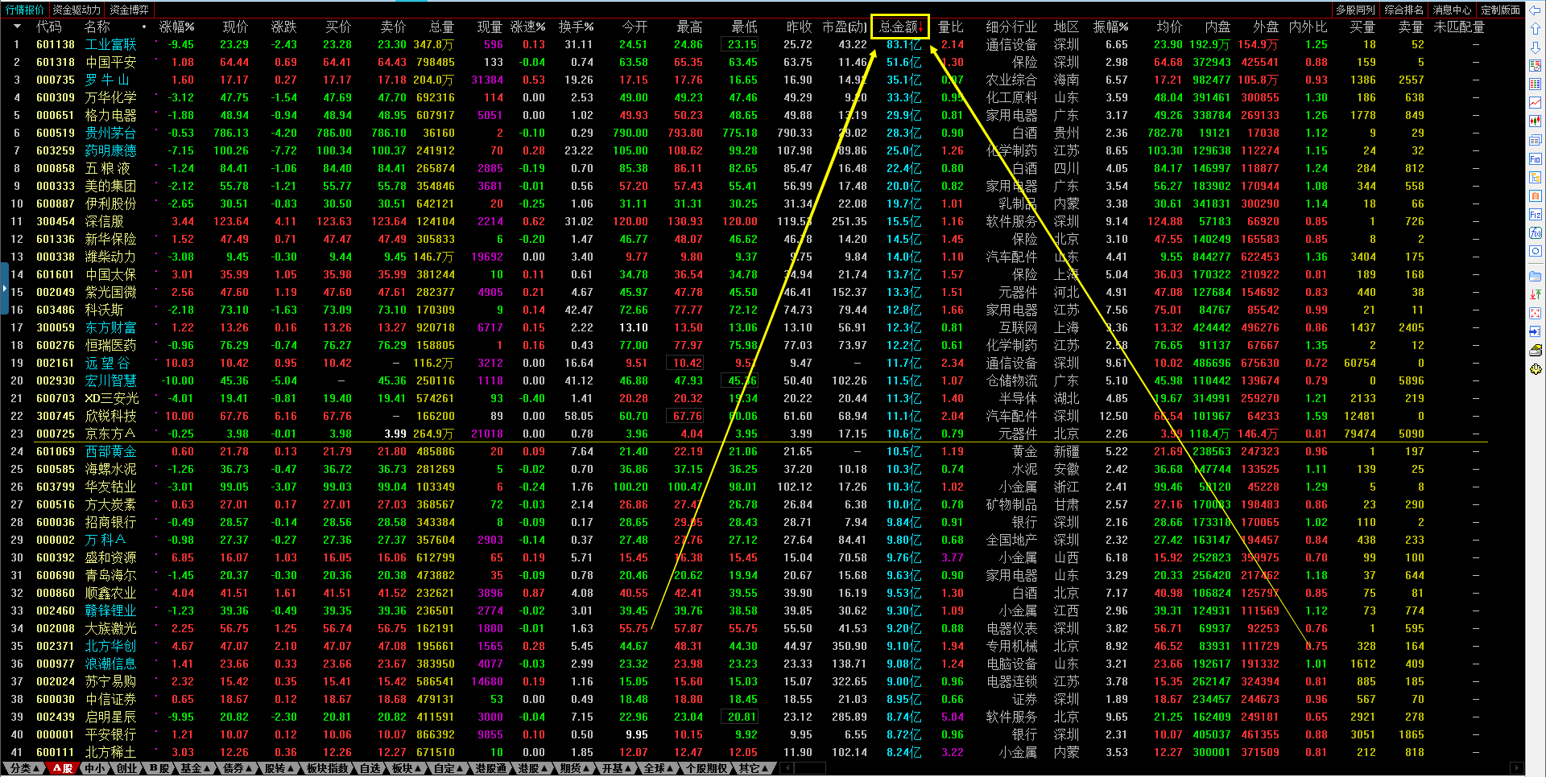Select the 行情报价 top tab
The height and width of the screenshot is (777, 1546).
click(25, 10)
